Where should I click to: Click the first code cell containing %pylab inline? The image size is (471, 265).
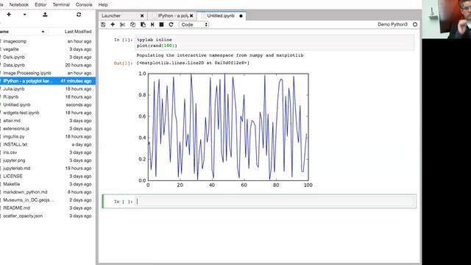coord(275,43)
